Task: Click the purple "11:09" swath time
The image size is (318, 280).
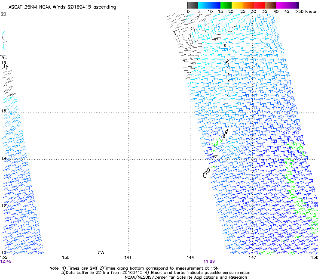Action: click(x=209, y=261)
